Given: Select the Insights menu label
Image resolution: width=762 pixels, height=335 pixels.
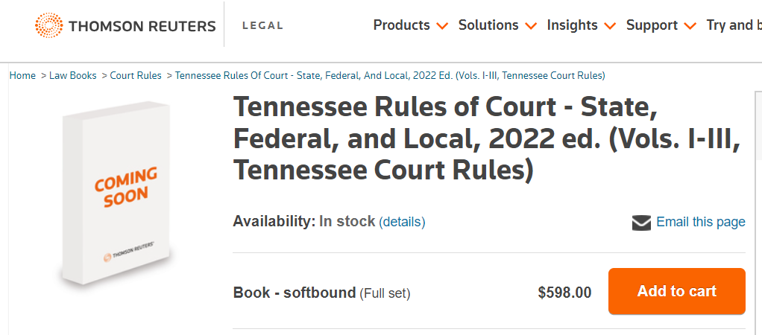Looking at the screenshot, I should (572, 25).
